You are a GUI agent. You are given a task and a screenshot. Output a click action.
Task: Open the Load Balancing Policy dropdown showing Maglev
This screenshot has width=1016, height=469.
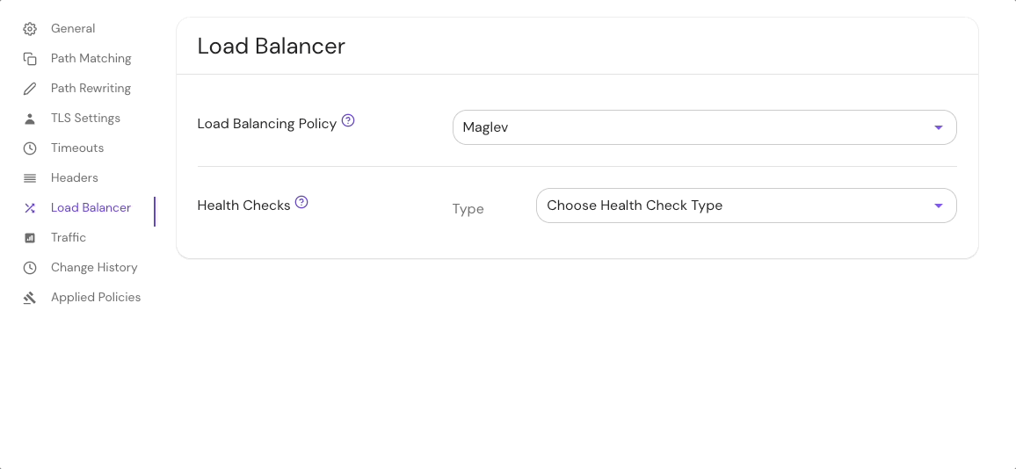point(703,127)
